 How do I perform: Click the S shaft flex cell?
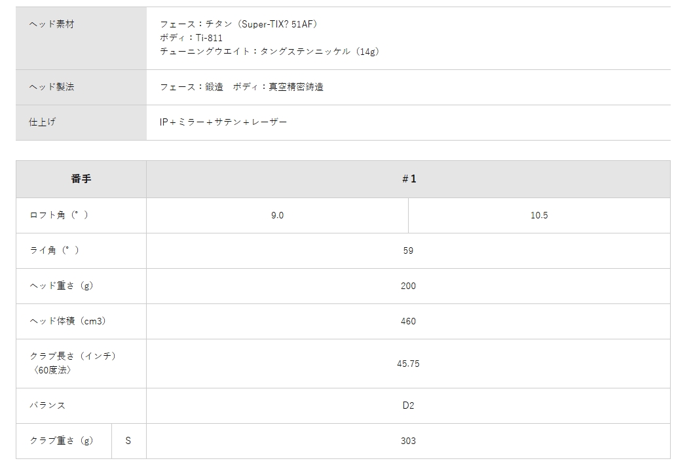pyautogui.click(x=128, y=441)
